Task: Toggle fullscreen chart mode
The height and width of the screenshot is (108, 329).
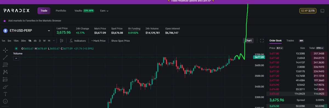Action: [x=262, y=41]
